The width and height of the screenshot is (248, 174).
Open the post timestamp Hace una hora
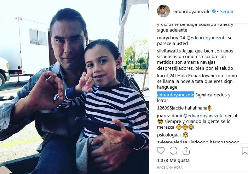[170, 167]
